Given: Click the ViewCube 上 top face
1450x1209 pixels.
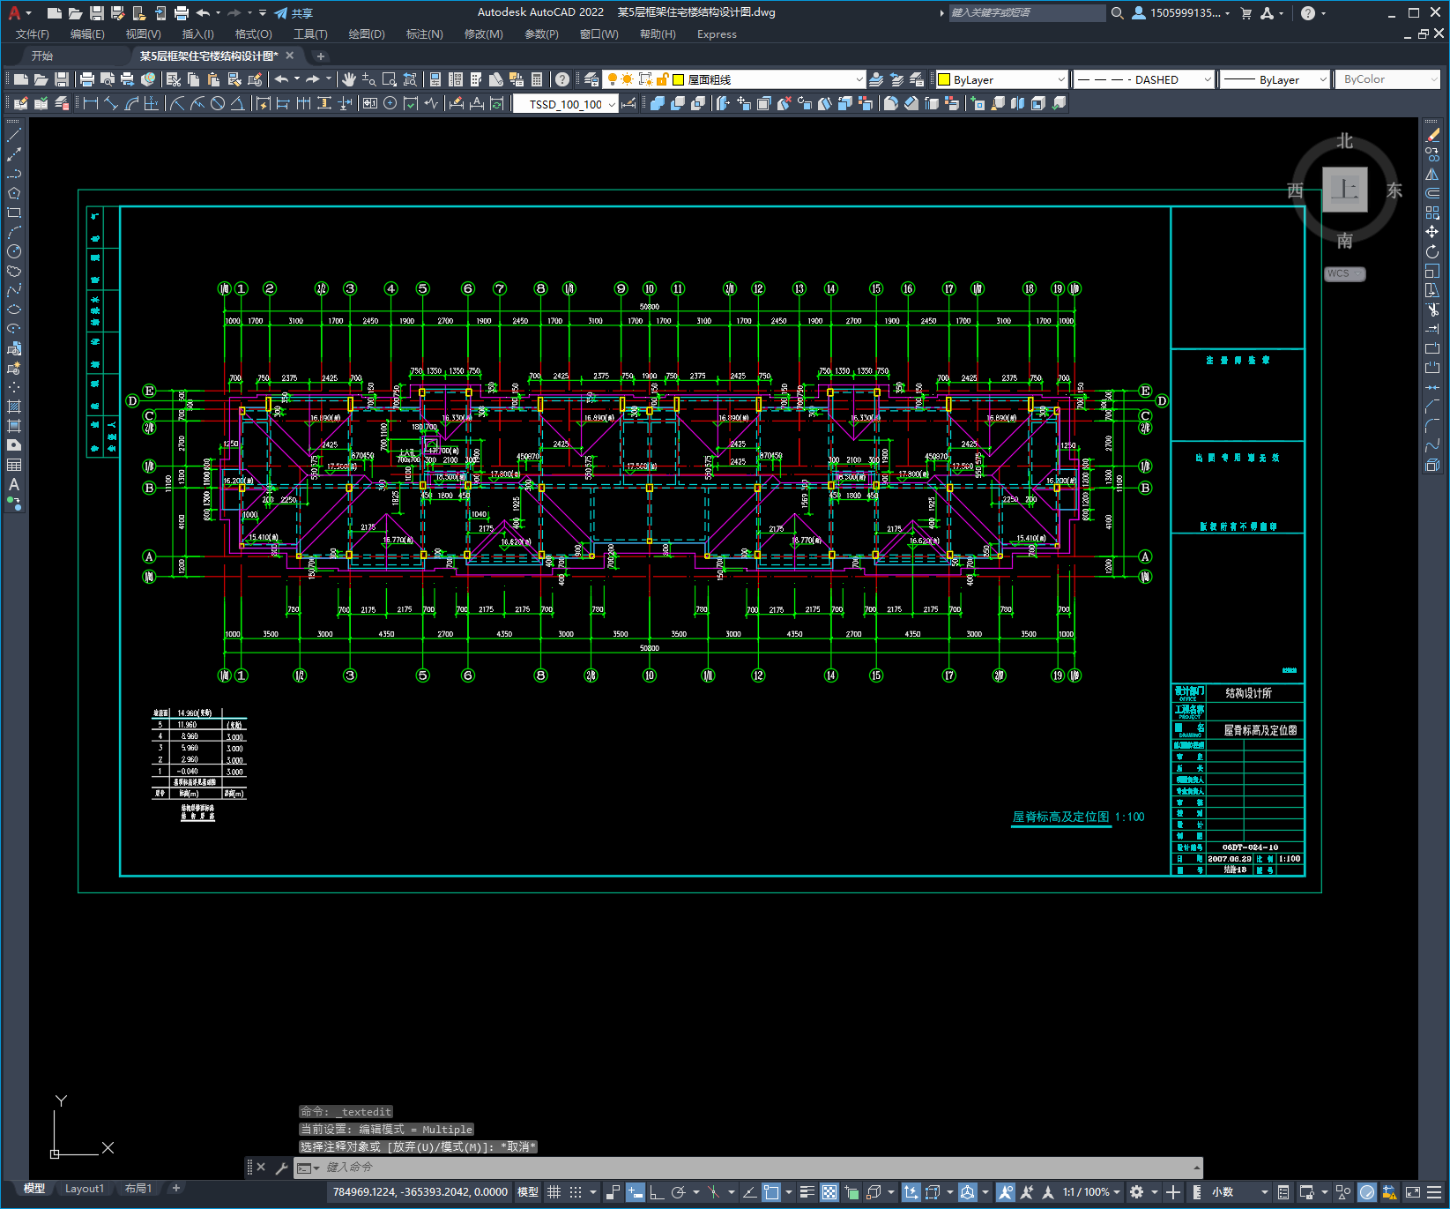Looking at the screenshot, I should coord(1344,190).
